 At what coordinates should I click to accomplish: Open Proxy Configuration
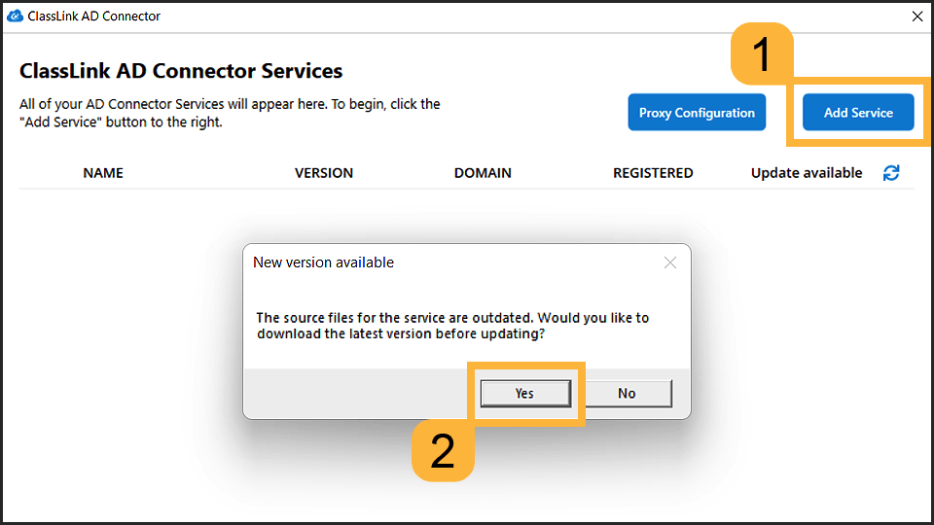point(697,113)
